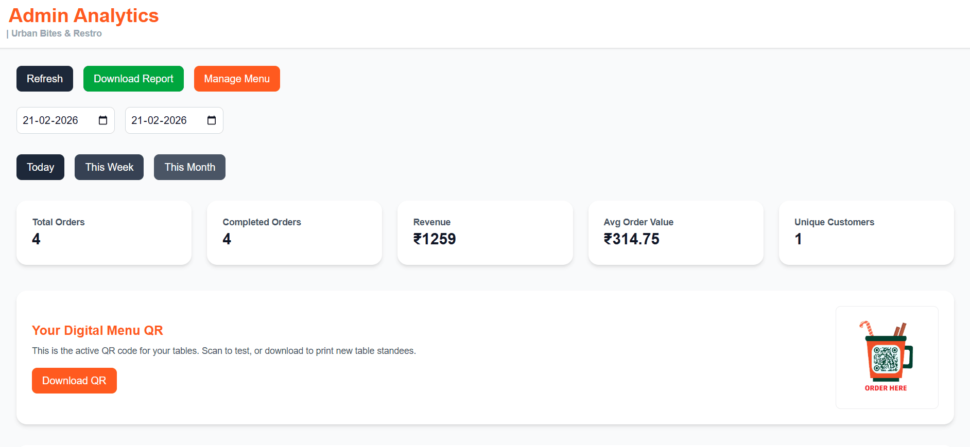Click the start date input field
Viewport: 970px width, 447px height.
pyautogui.click(x=57, y=120)
